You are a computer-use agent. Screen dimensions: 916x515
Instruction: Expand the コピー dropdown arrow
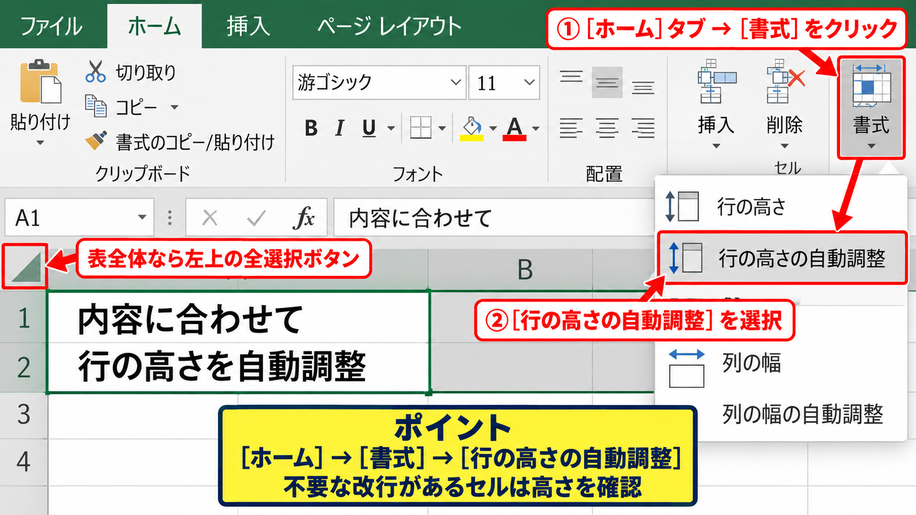(175, 107)
